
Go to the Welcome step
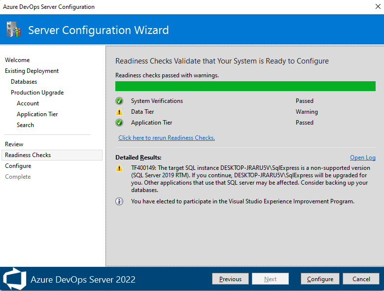pos(17,60)
